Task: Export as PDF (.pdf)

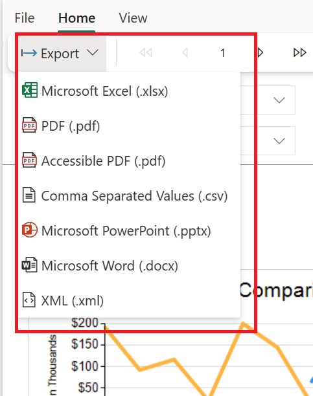Action: click(129, 126)
